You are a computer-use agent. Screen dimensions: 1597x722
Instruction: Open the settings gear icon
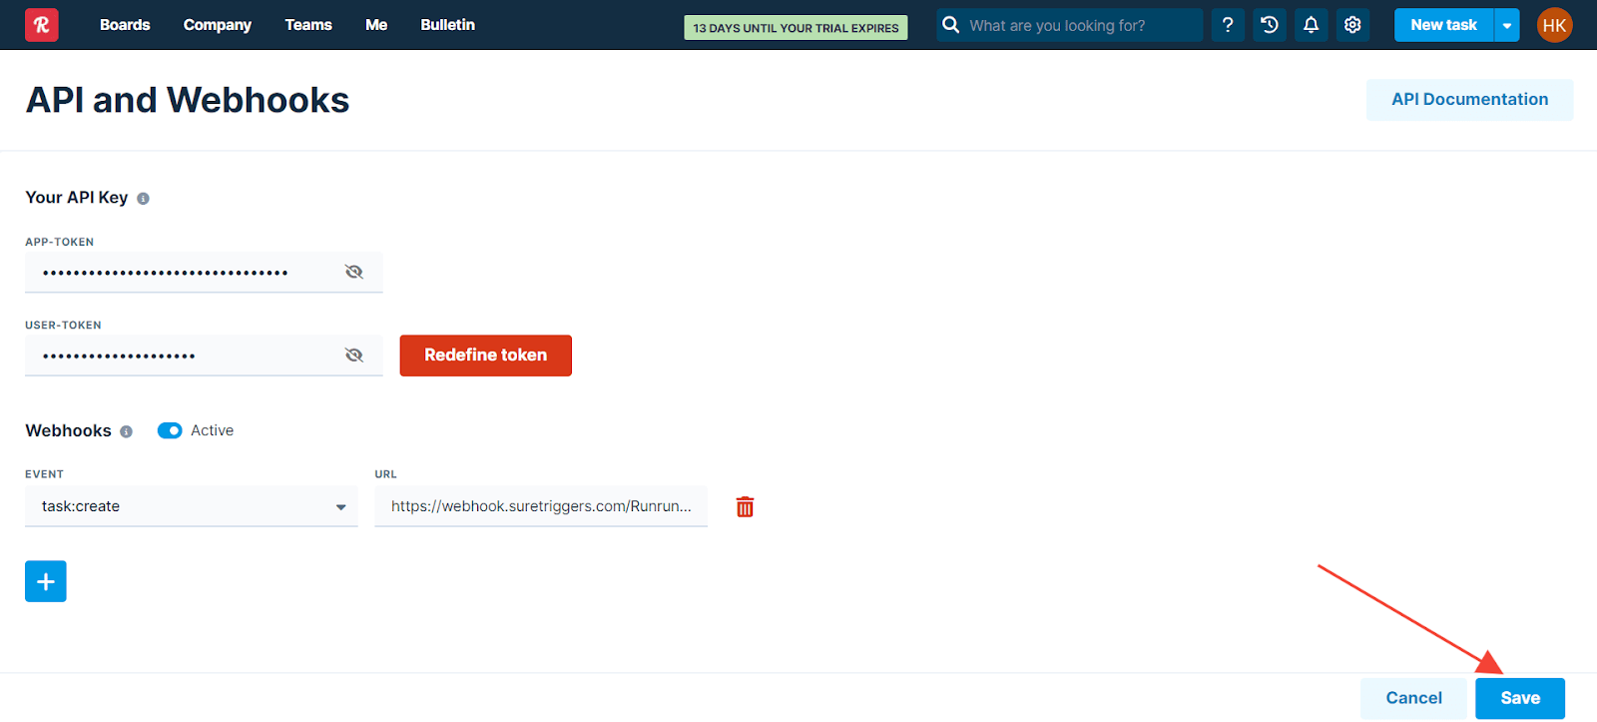click(1352, 25)
